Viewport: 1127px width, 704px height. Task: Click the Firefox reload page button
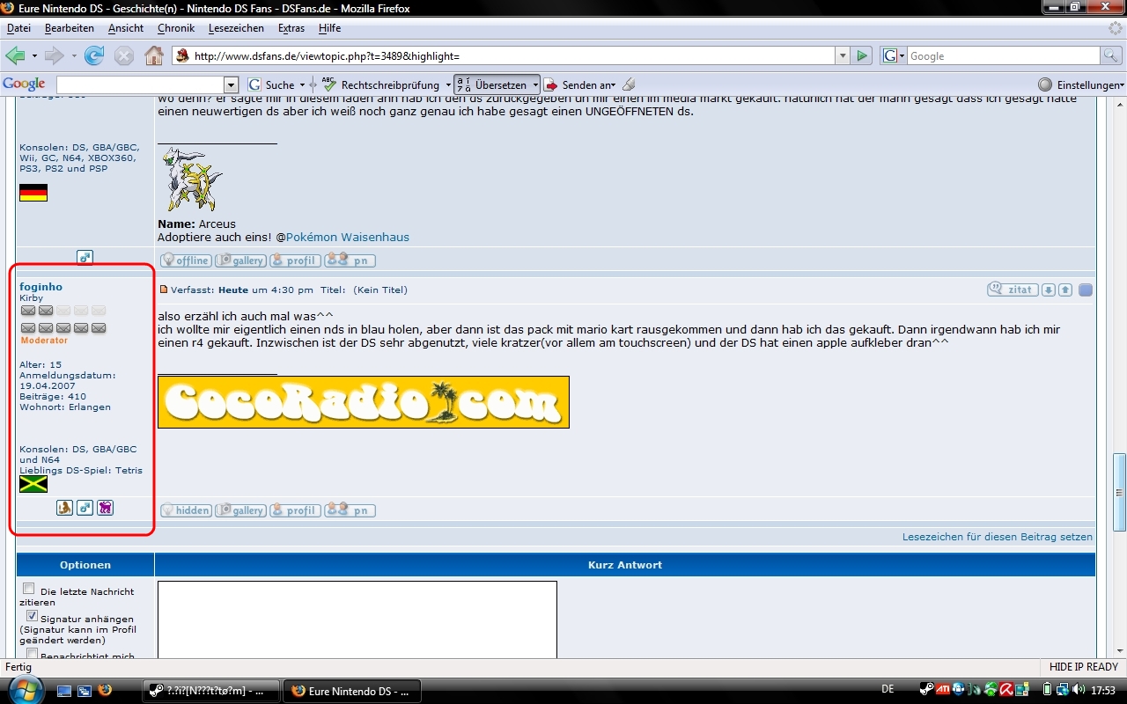point(94,56)
